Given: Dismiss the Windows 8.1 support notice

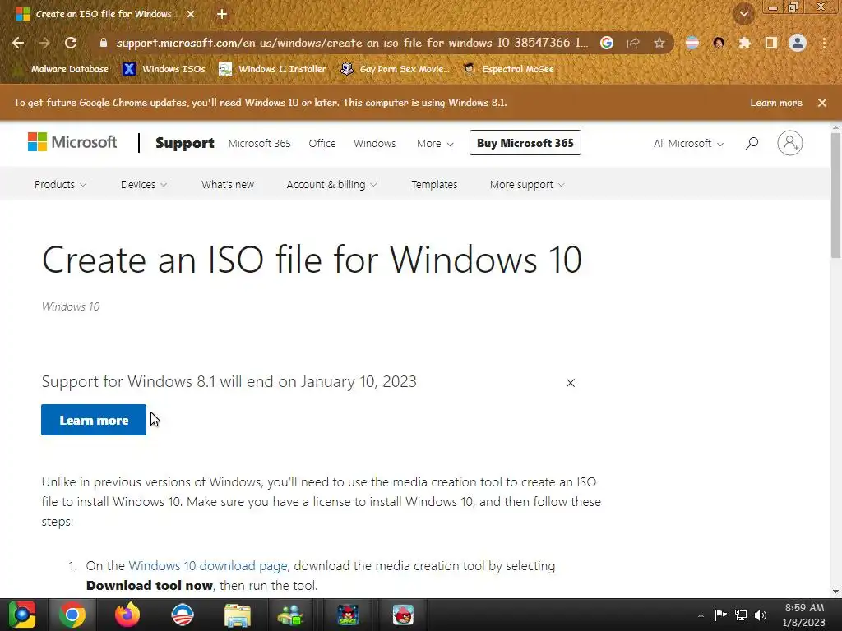Looking at the screenshot, I should pyautogui.click(x=571, y=383).
